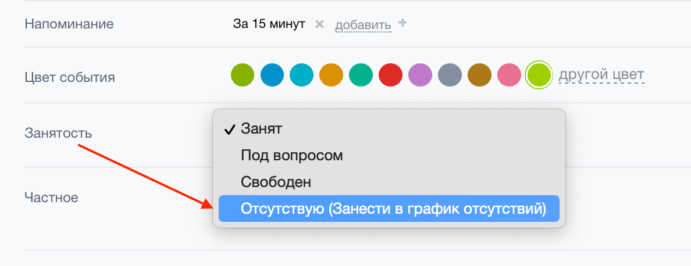Screen dimensions: 691x266
Task: Choose the cyan event color swatch
Action: [301, 75]
